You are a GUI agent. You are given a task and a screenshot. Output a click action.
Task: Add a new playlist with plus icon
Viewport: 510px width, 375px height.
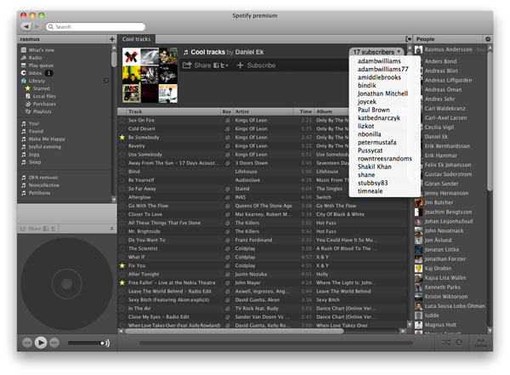[112, 39]
